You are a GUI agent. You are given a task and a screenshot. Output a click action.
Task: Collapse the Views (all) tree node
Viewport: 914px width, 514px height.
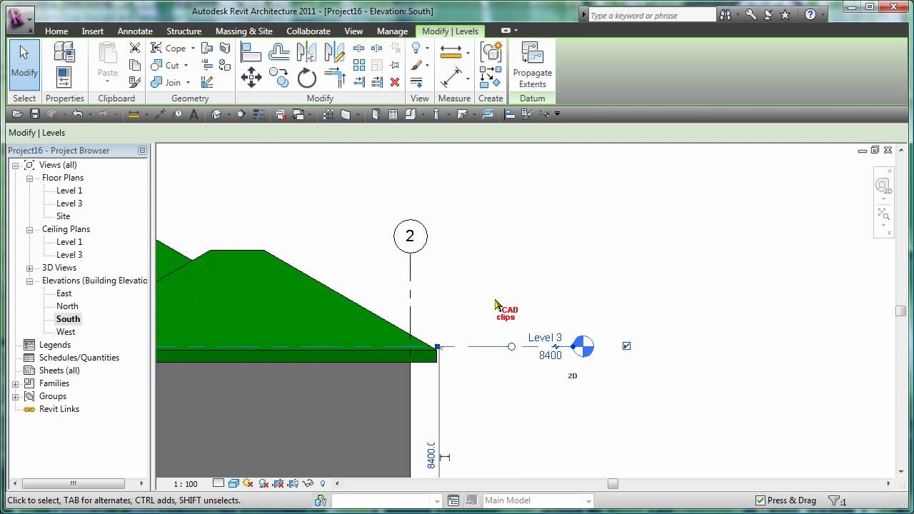[x=14, y=165]
